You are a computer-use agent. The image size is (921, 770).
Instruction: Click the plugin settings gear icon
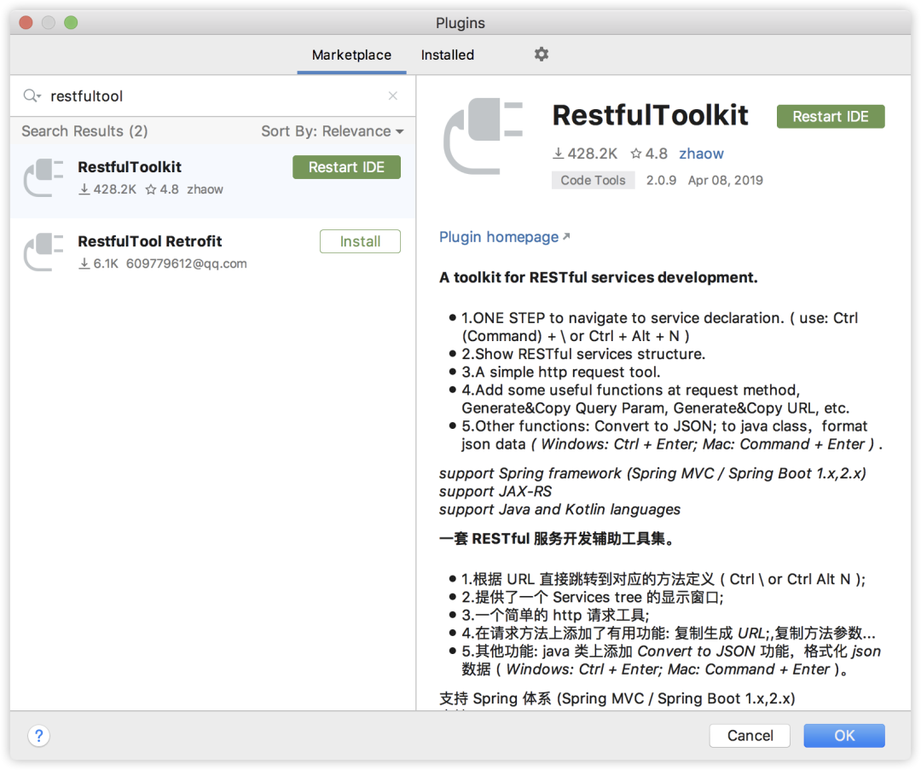pos(542,55)
